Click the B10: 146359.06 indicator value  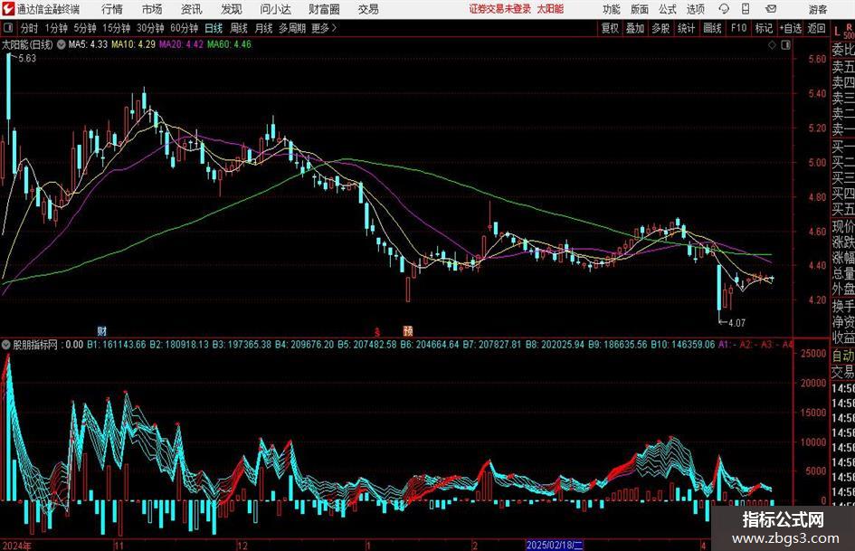pyautogui.click(x=682, y=345)
